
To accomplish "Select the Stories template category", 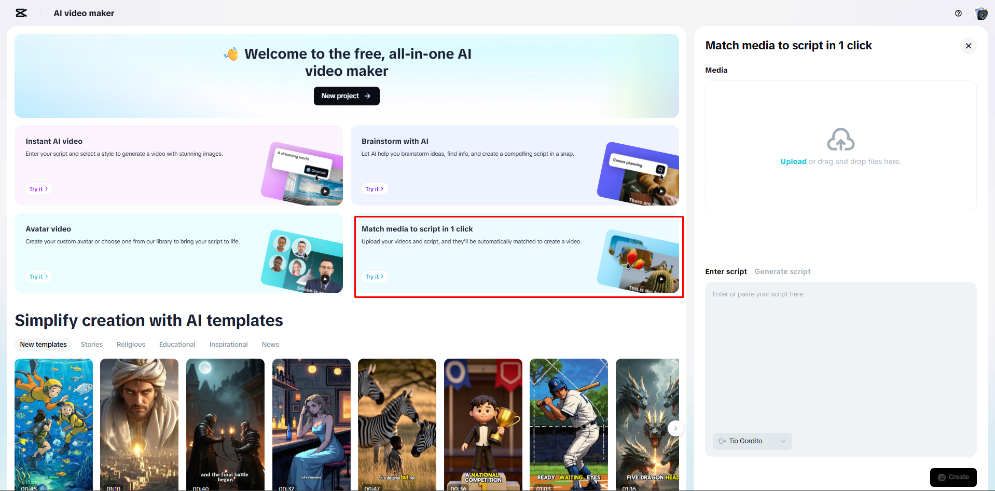I will coord(92,345).
